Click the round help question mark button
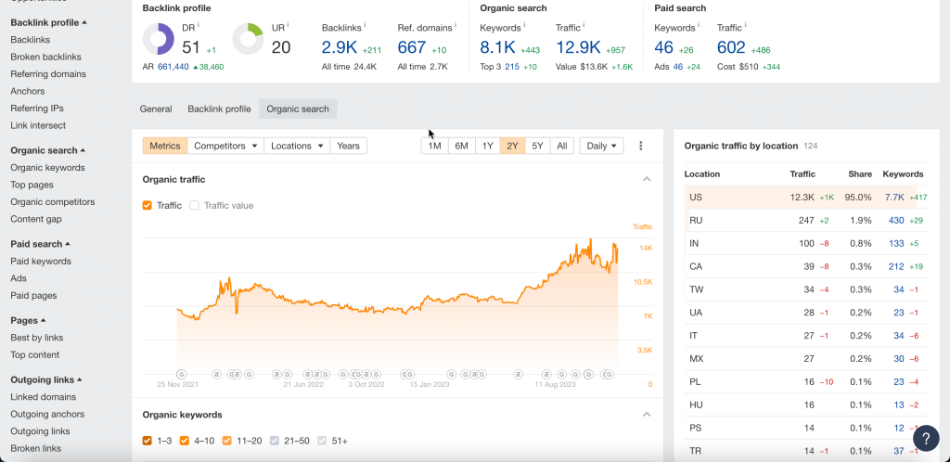 tap(925, 438)
